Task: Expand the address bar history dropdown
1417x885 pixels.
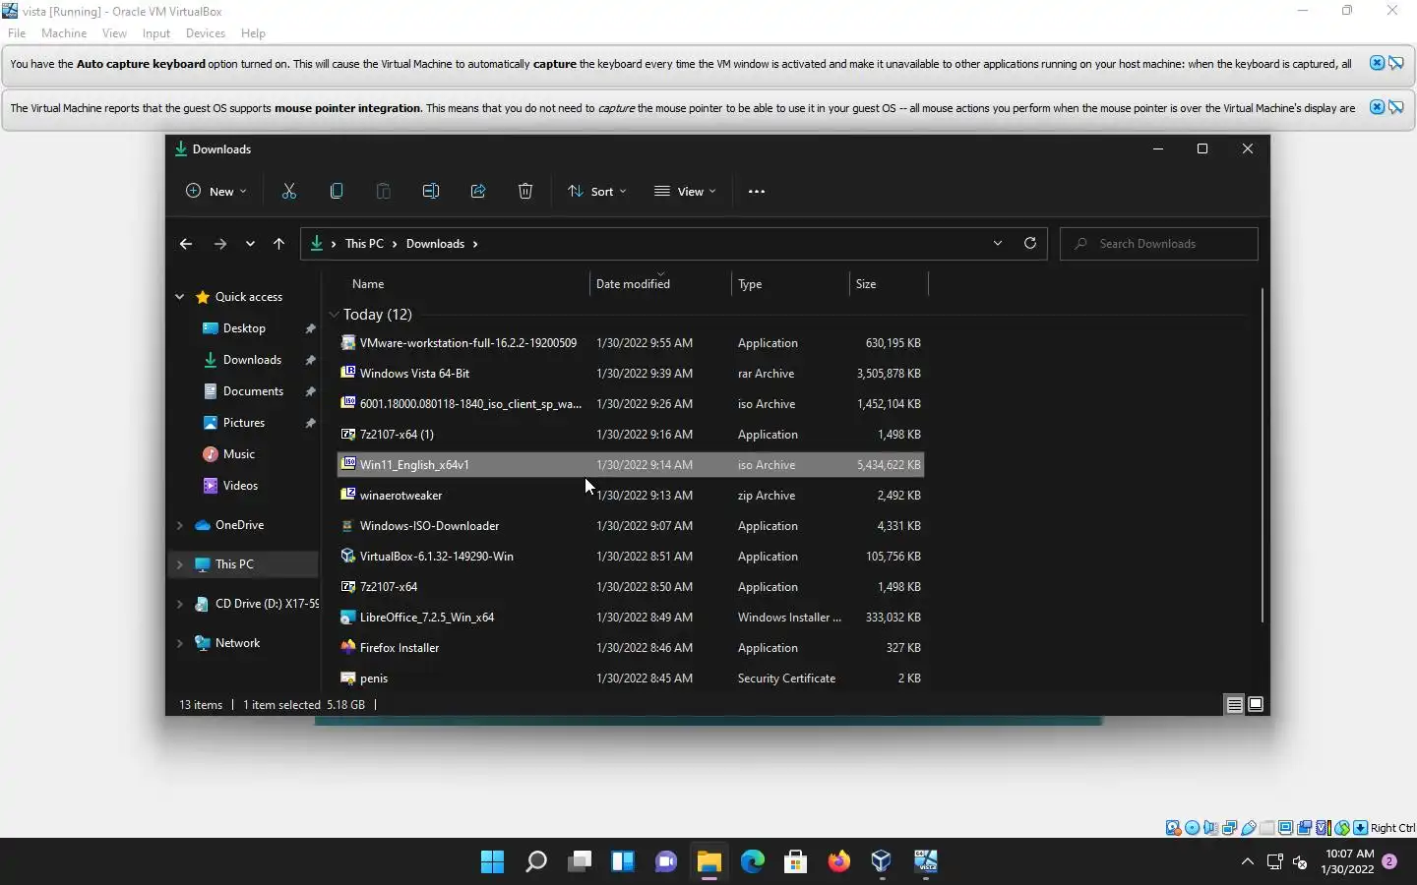Action: pos(998,244)
